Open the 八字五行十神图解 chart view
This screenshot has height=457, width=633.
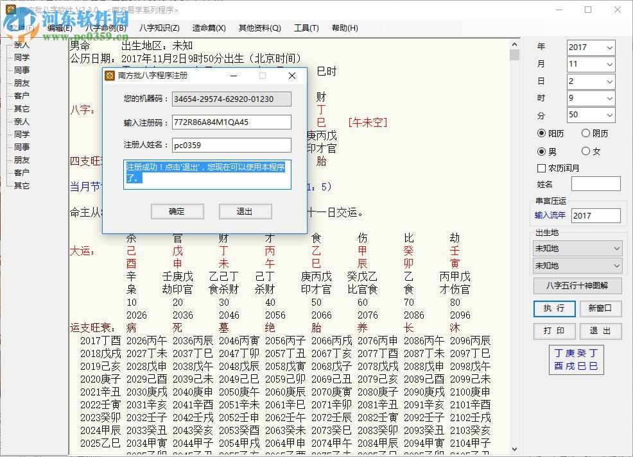tap(577, 286)
